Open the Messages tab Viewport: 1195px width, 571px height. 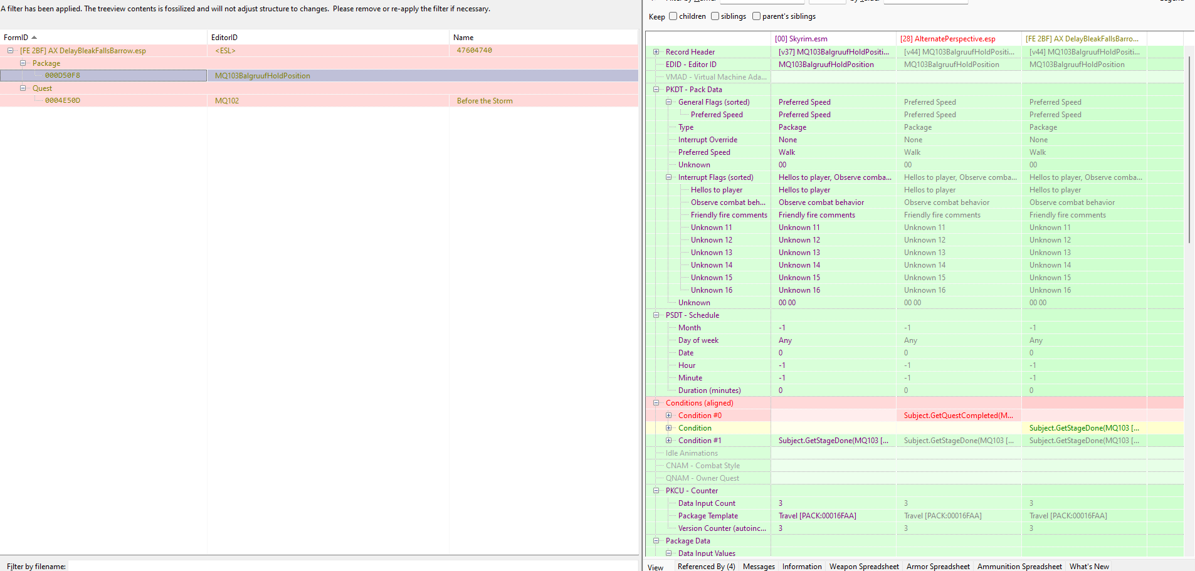pyautogui.click(x=759, y=566)
